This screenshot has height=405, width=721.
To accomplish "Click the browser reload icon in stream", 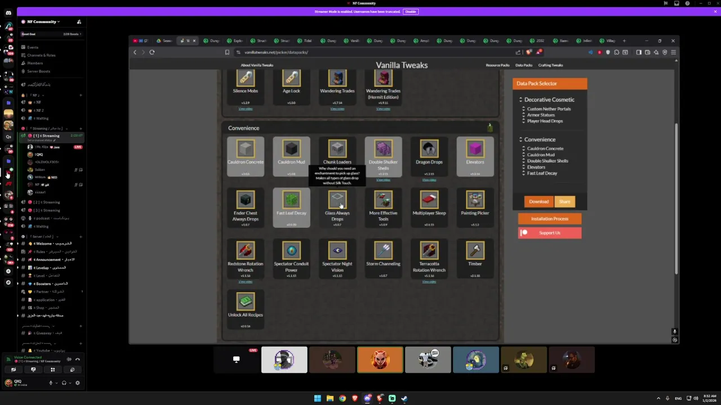I will pos(152,52).
